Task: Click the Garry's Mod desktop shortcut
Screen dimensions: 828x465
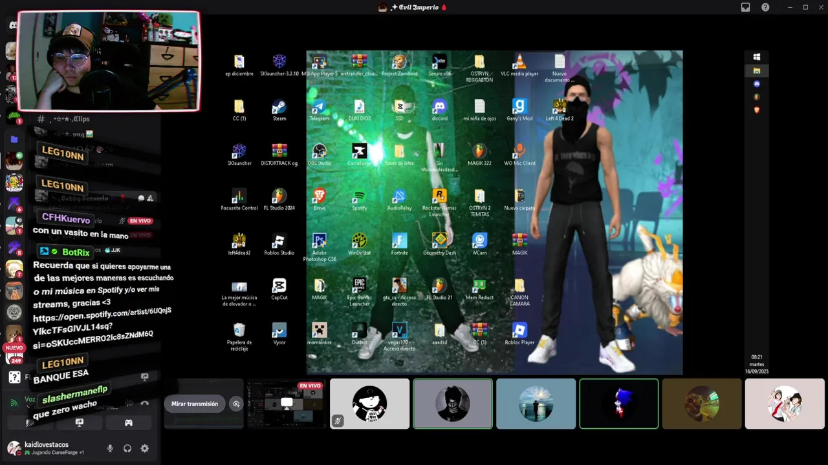Action: point(519,110)
